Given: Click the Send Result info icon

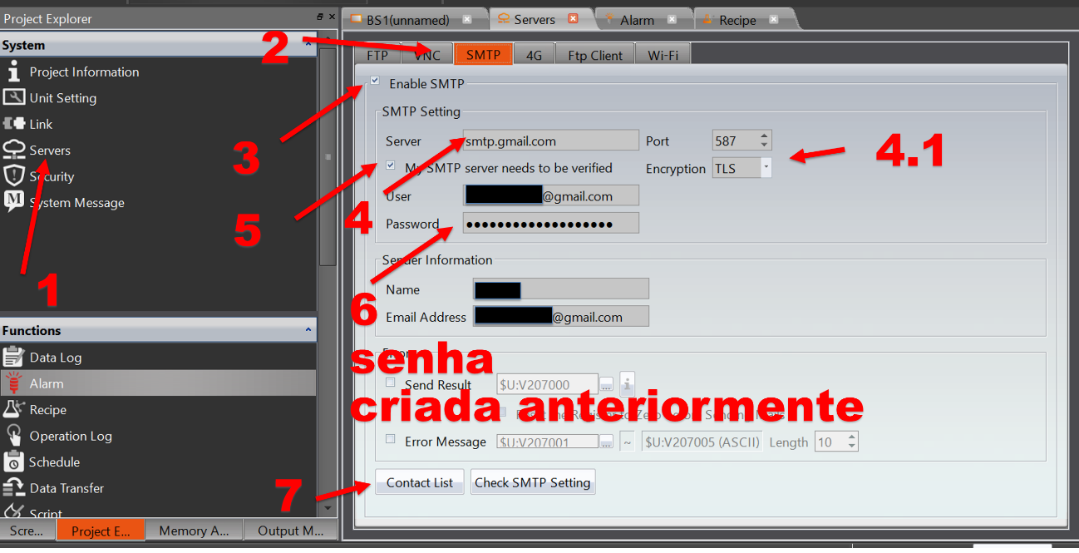Looking at the screenshot, I should coord(627,384).
